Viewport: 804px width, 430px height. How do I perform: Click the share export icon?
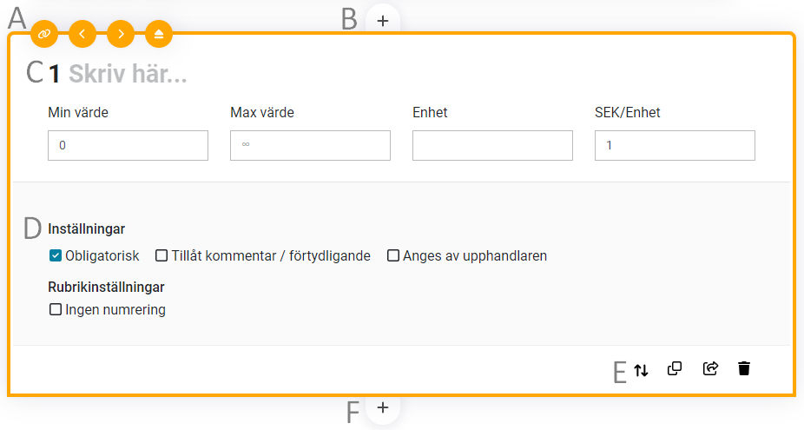click(x=709, y=368)
